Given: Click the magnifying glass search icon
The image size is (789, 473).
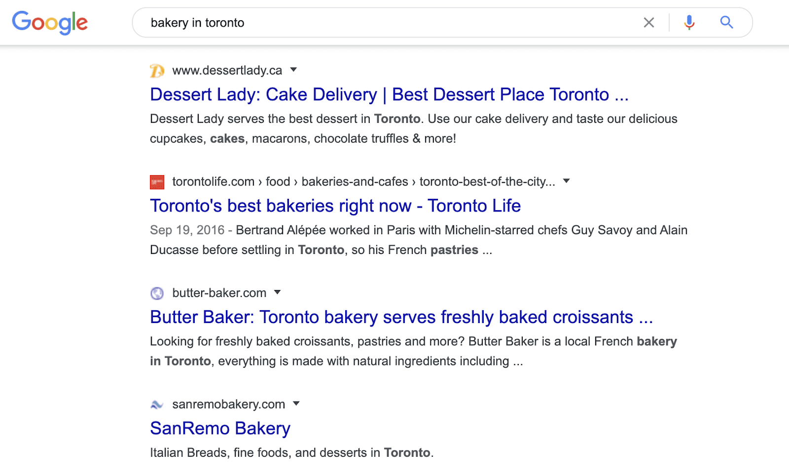Looking at the screenshot, I should click(726, 22).
